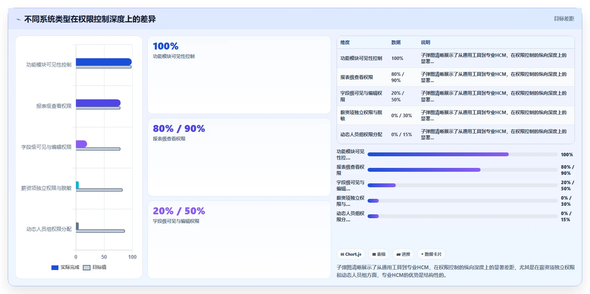Open the 80% / 90% 报表级查看权限 data card

point(239,157)
